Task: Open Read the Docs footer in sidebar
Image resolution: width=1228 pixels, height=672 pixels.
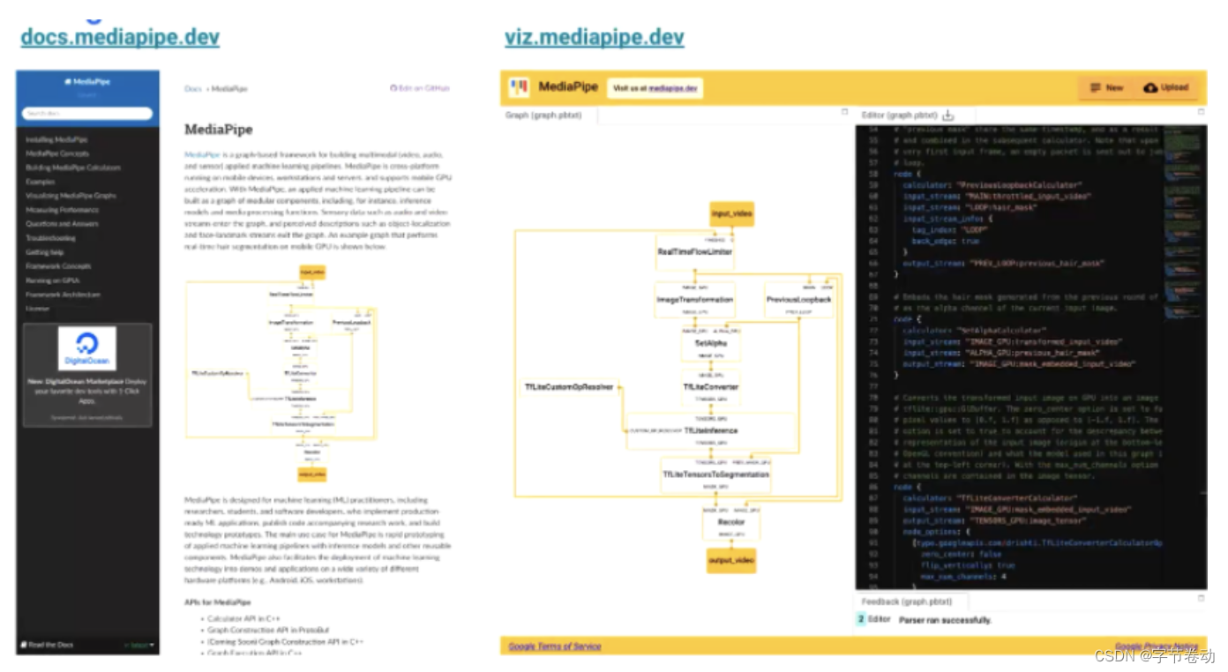Action: (x=48, y=645)
